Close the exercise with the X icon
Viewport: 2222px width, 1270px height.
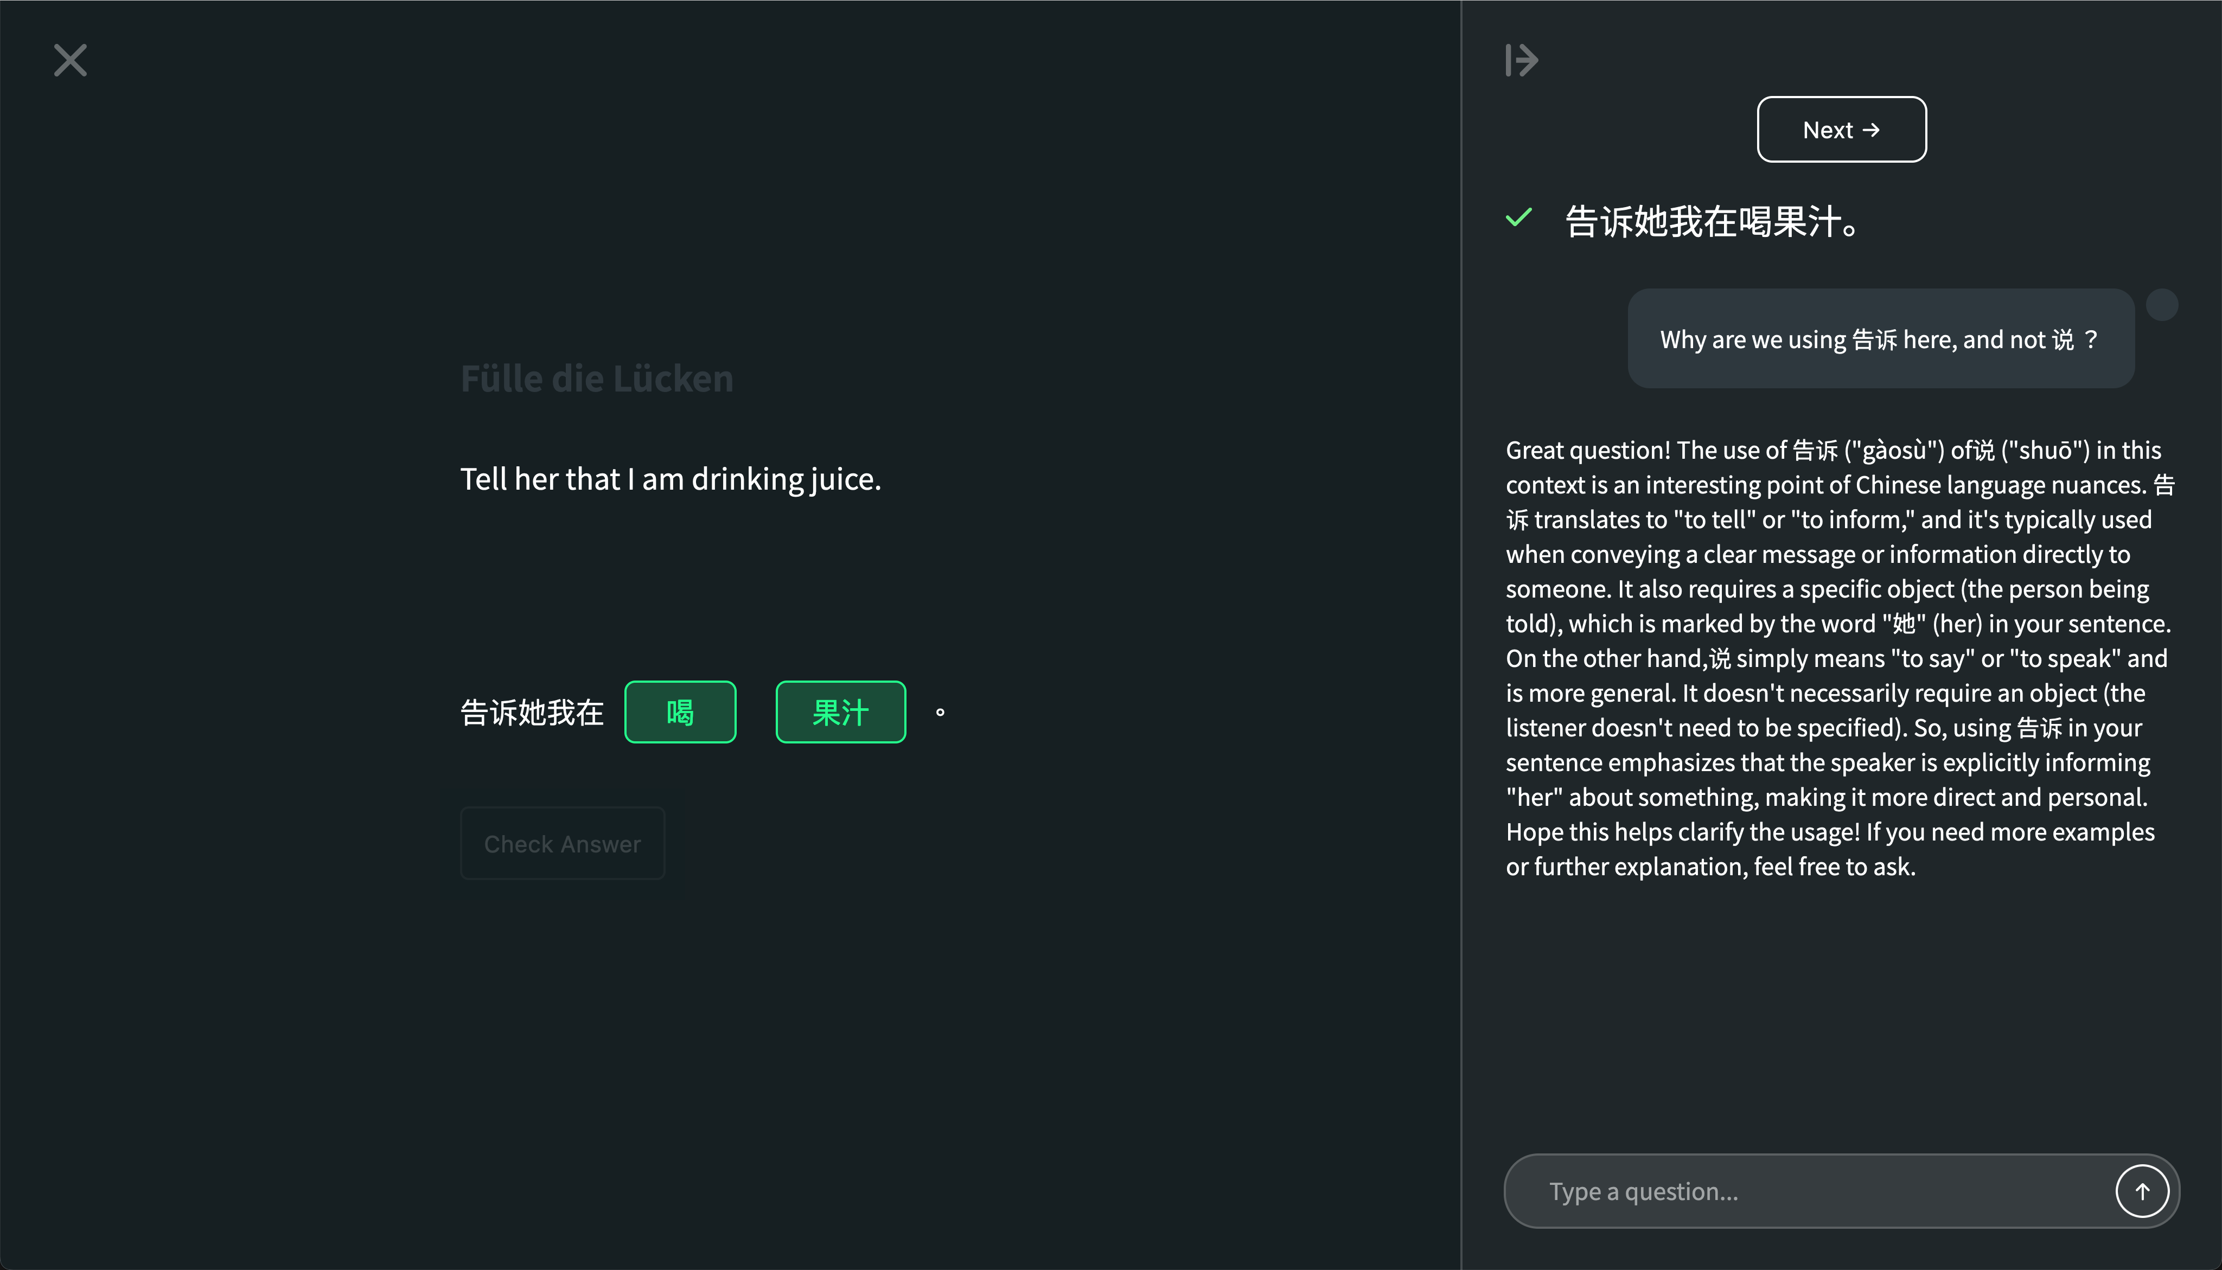[70, 60]
